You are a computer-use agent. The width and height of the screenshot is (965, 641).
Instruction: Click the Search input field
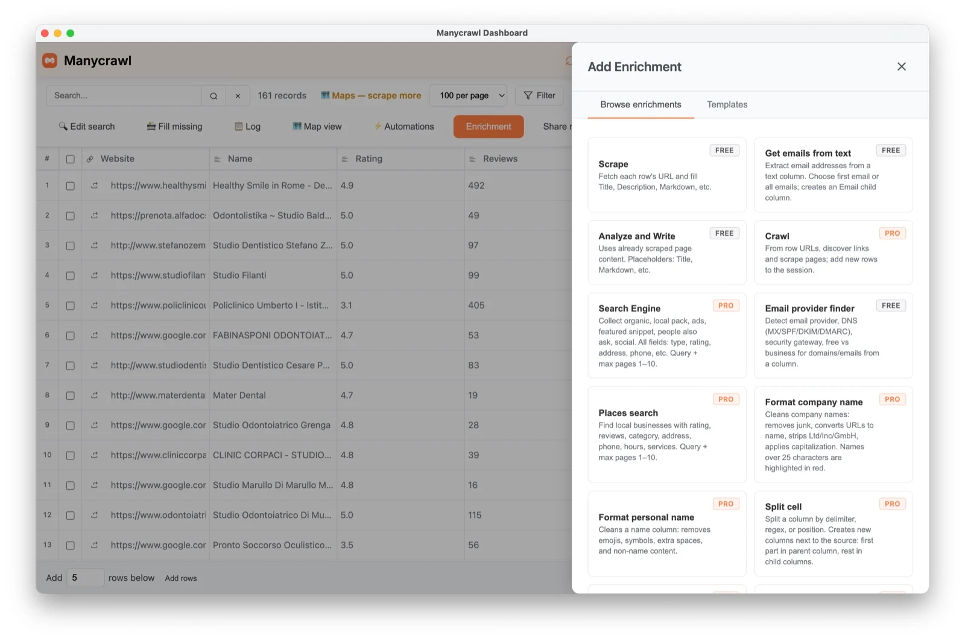124,96
